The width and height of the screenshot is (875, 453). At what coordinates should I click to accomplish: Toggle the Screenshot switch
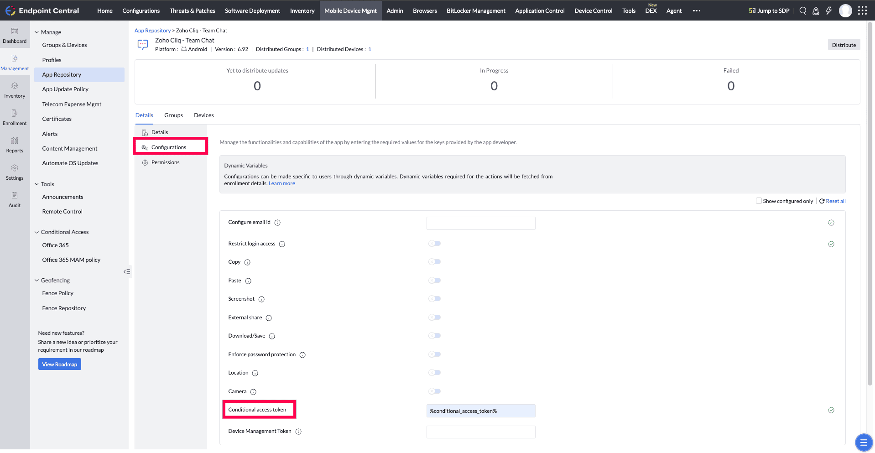click(x=434, y=299)
